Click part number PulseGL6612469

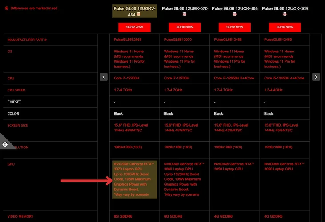[x=278, y=40]
